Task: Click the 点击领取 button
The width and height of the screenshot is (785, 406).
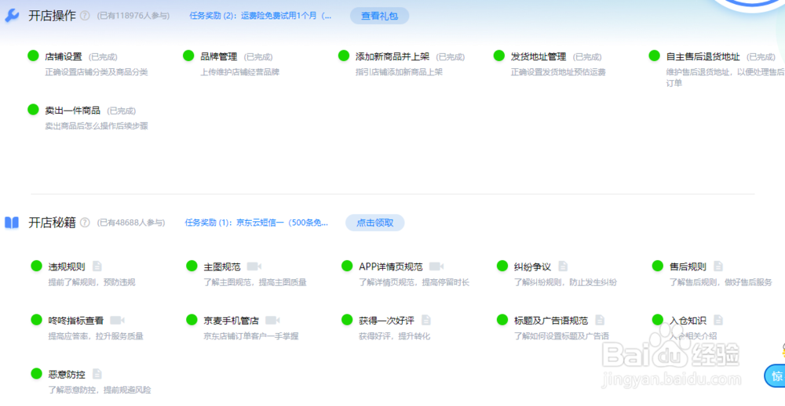Action: [x=375, y=223]
